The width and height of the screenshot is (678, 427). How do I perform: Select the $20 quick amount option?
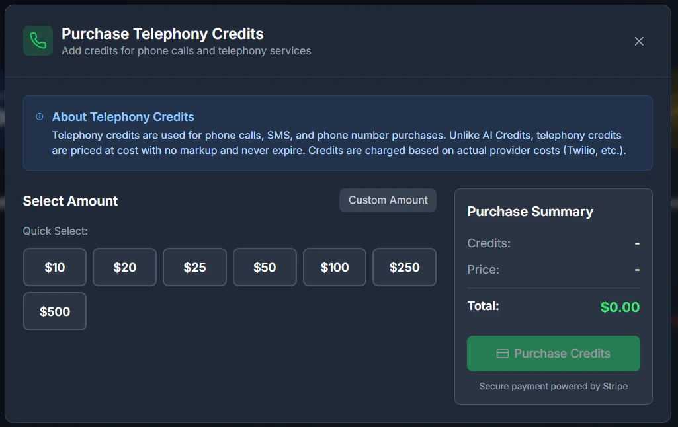[124, 267]
